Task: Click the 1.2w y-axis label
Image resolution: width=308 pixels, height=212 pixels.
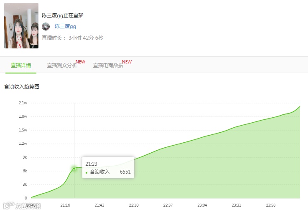Action: click(x=23, y=144)
